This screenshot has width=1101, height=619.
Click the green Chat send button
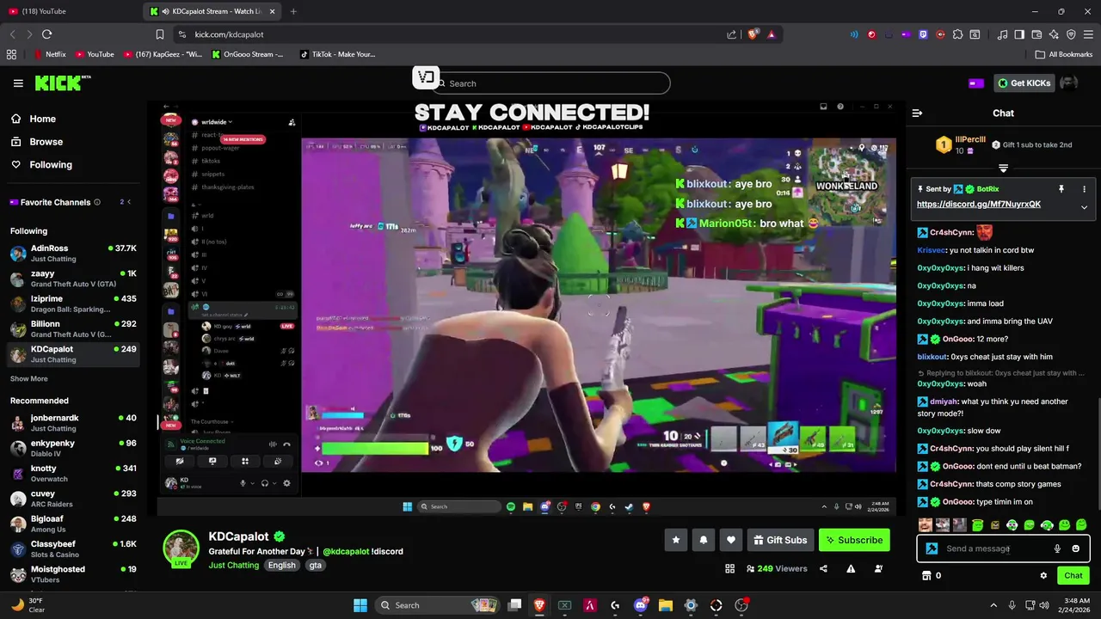click(1073, 576)
